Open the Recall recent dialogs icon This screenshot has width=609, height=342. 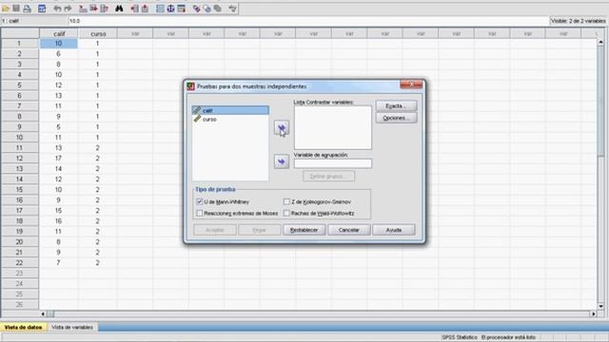[x=42, y=9]
